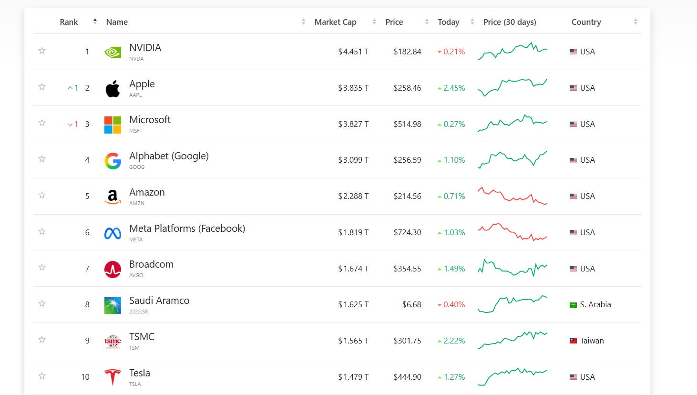Image resolution: width=697 pixels, height=395 pixels.
Task: Click NVIDIA daily change 0.21%
Action: (x=451, y=52)
